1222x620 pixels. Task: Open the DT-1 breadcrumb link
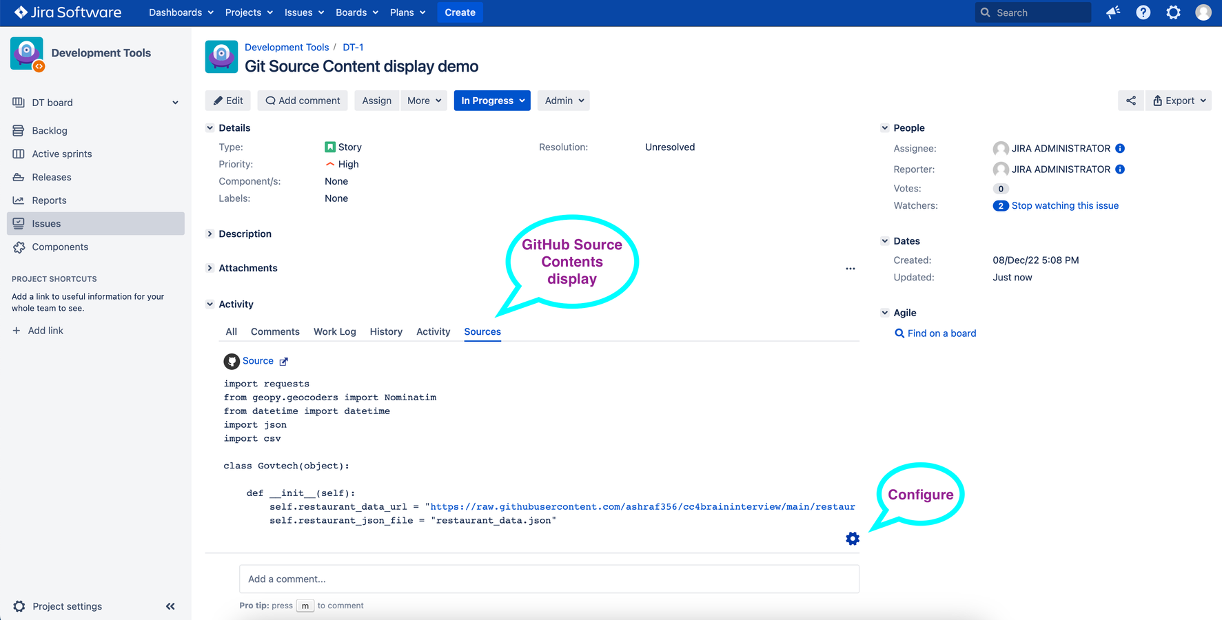tap(353, 47)
